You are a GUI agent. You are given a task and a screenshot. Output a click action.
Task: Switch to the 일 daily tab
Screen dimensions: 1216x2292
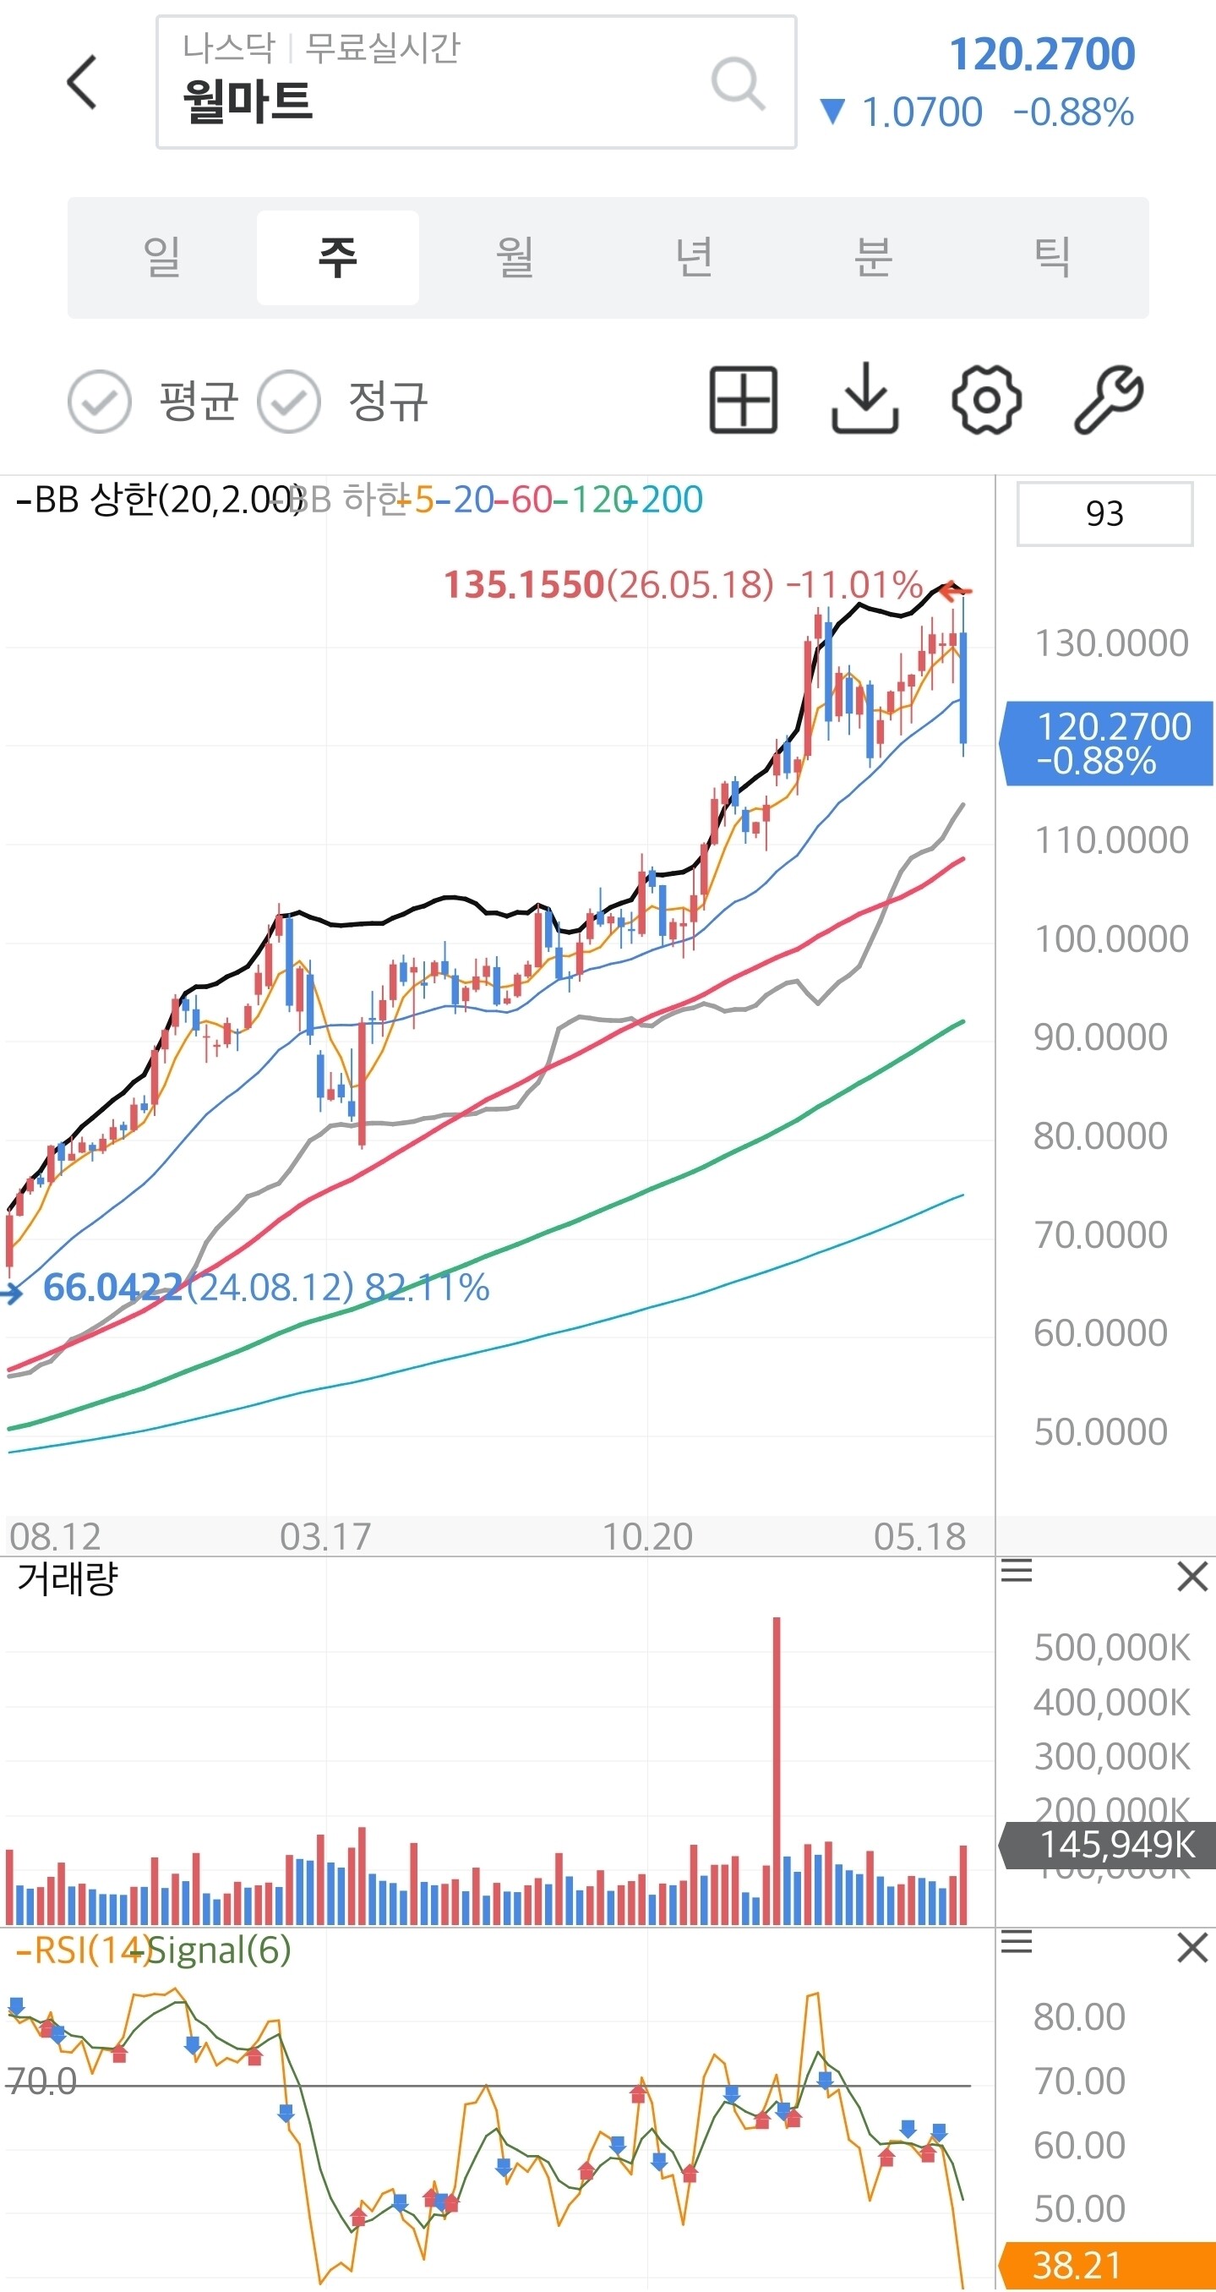(x=162, y=258)
